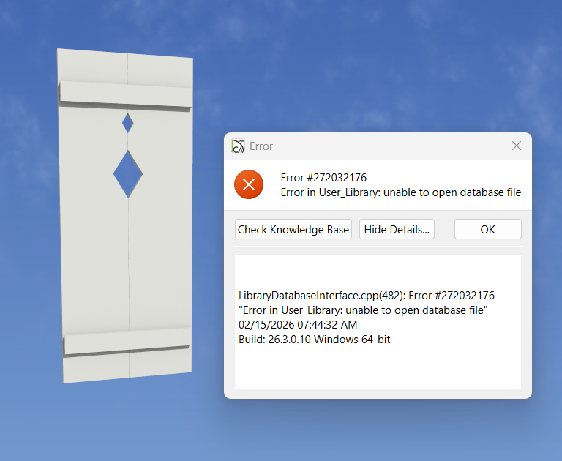The height and width of the screenshot is (461, 562).
Task: Click the Build 26.3.0.10 version line
Action: [x=314, y=340]
